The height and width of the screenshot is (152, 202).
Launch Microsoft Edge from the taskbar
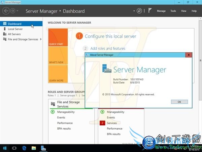(24, 148)
